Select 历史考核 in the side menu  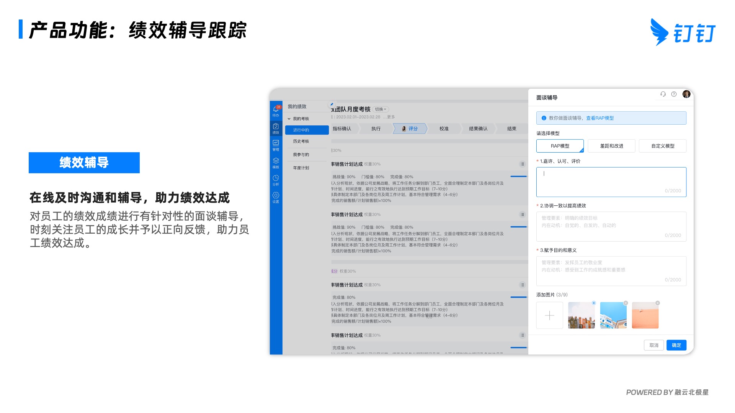[301, 141]
